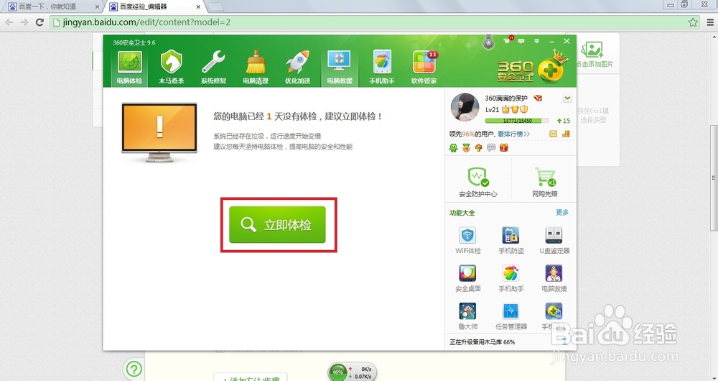
Task: Click the experience progress bar 13771/15450
Action: coord(517,121)
